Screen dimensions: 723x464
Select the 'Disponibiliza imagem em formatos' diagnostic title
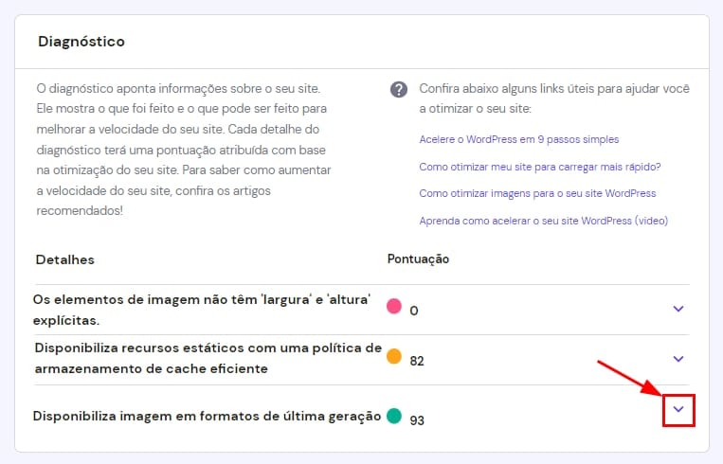point(207,416)
